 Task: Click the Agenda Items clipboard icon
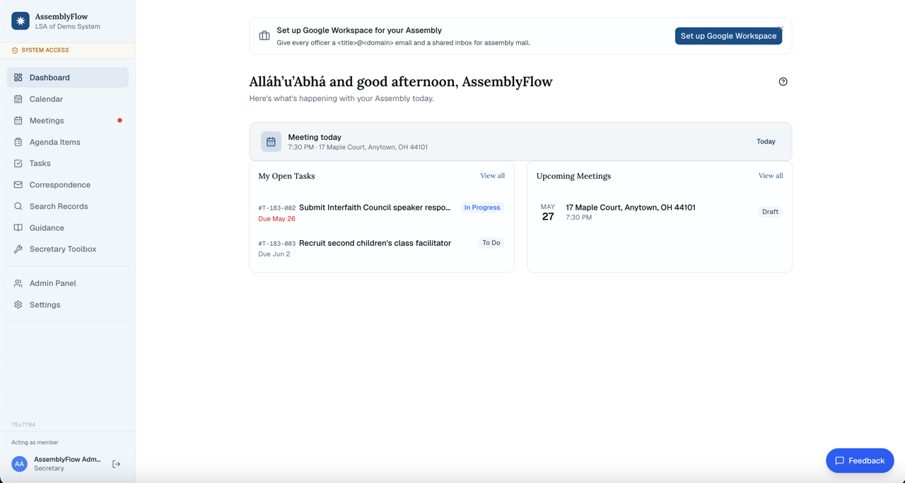pos(18,142)
